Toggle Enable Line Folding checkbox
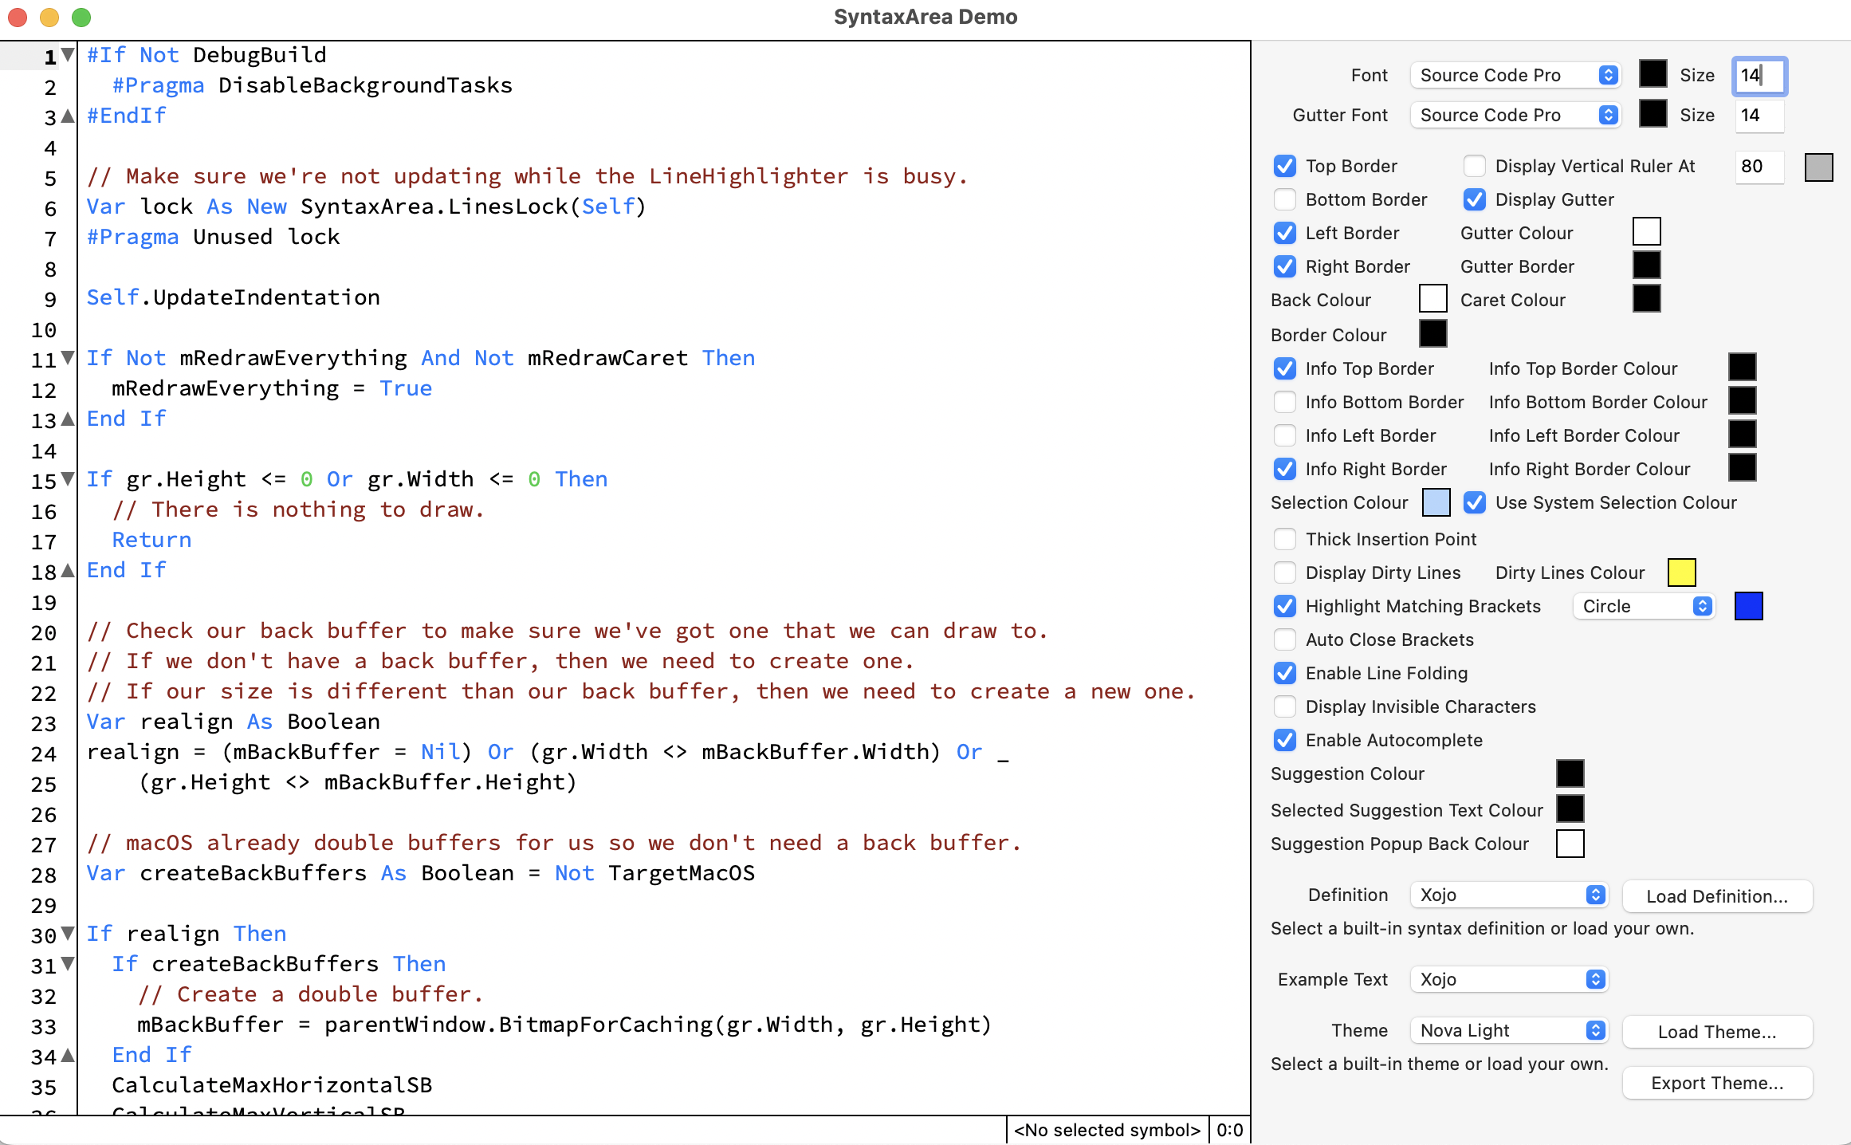The height and width of the screenshot is (1145, 1851). (x=1284, y=673)
